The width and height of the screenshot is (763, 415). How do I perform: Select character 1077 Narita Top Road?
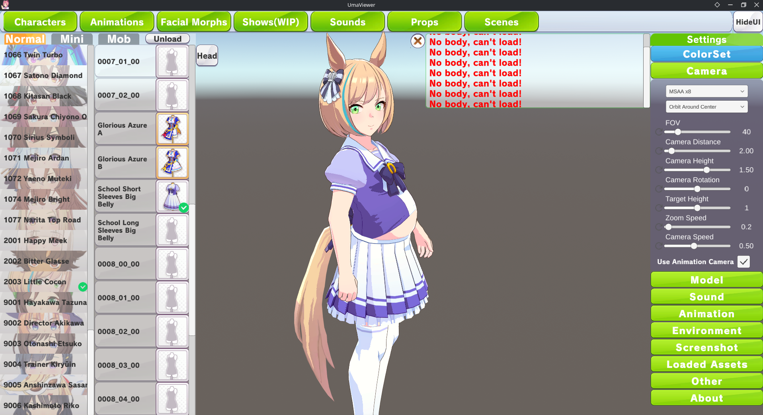[43, 220]
